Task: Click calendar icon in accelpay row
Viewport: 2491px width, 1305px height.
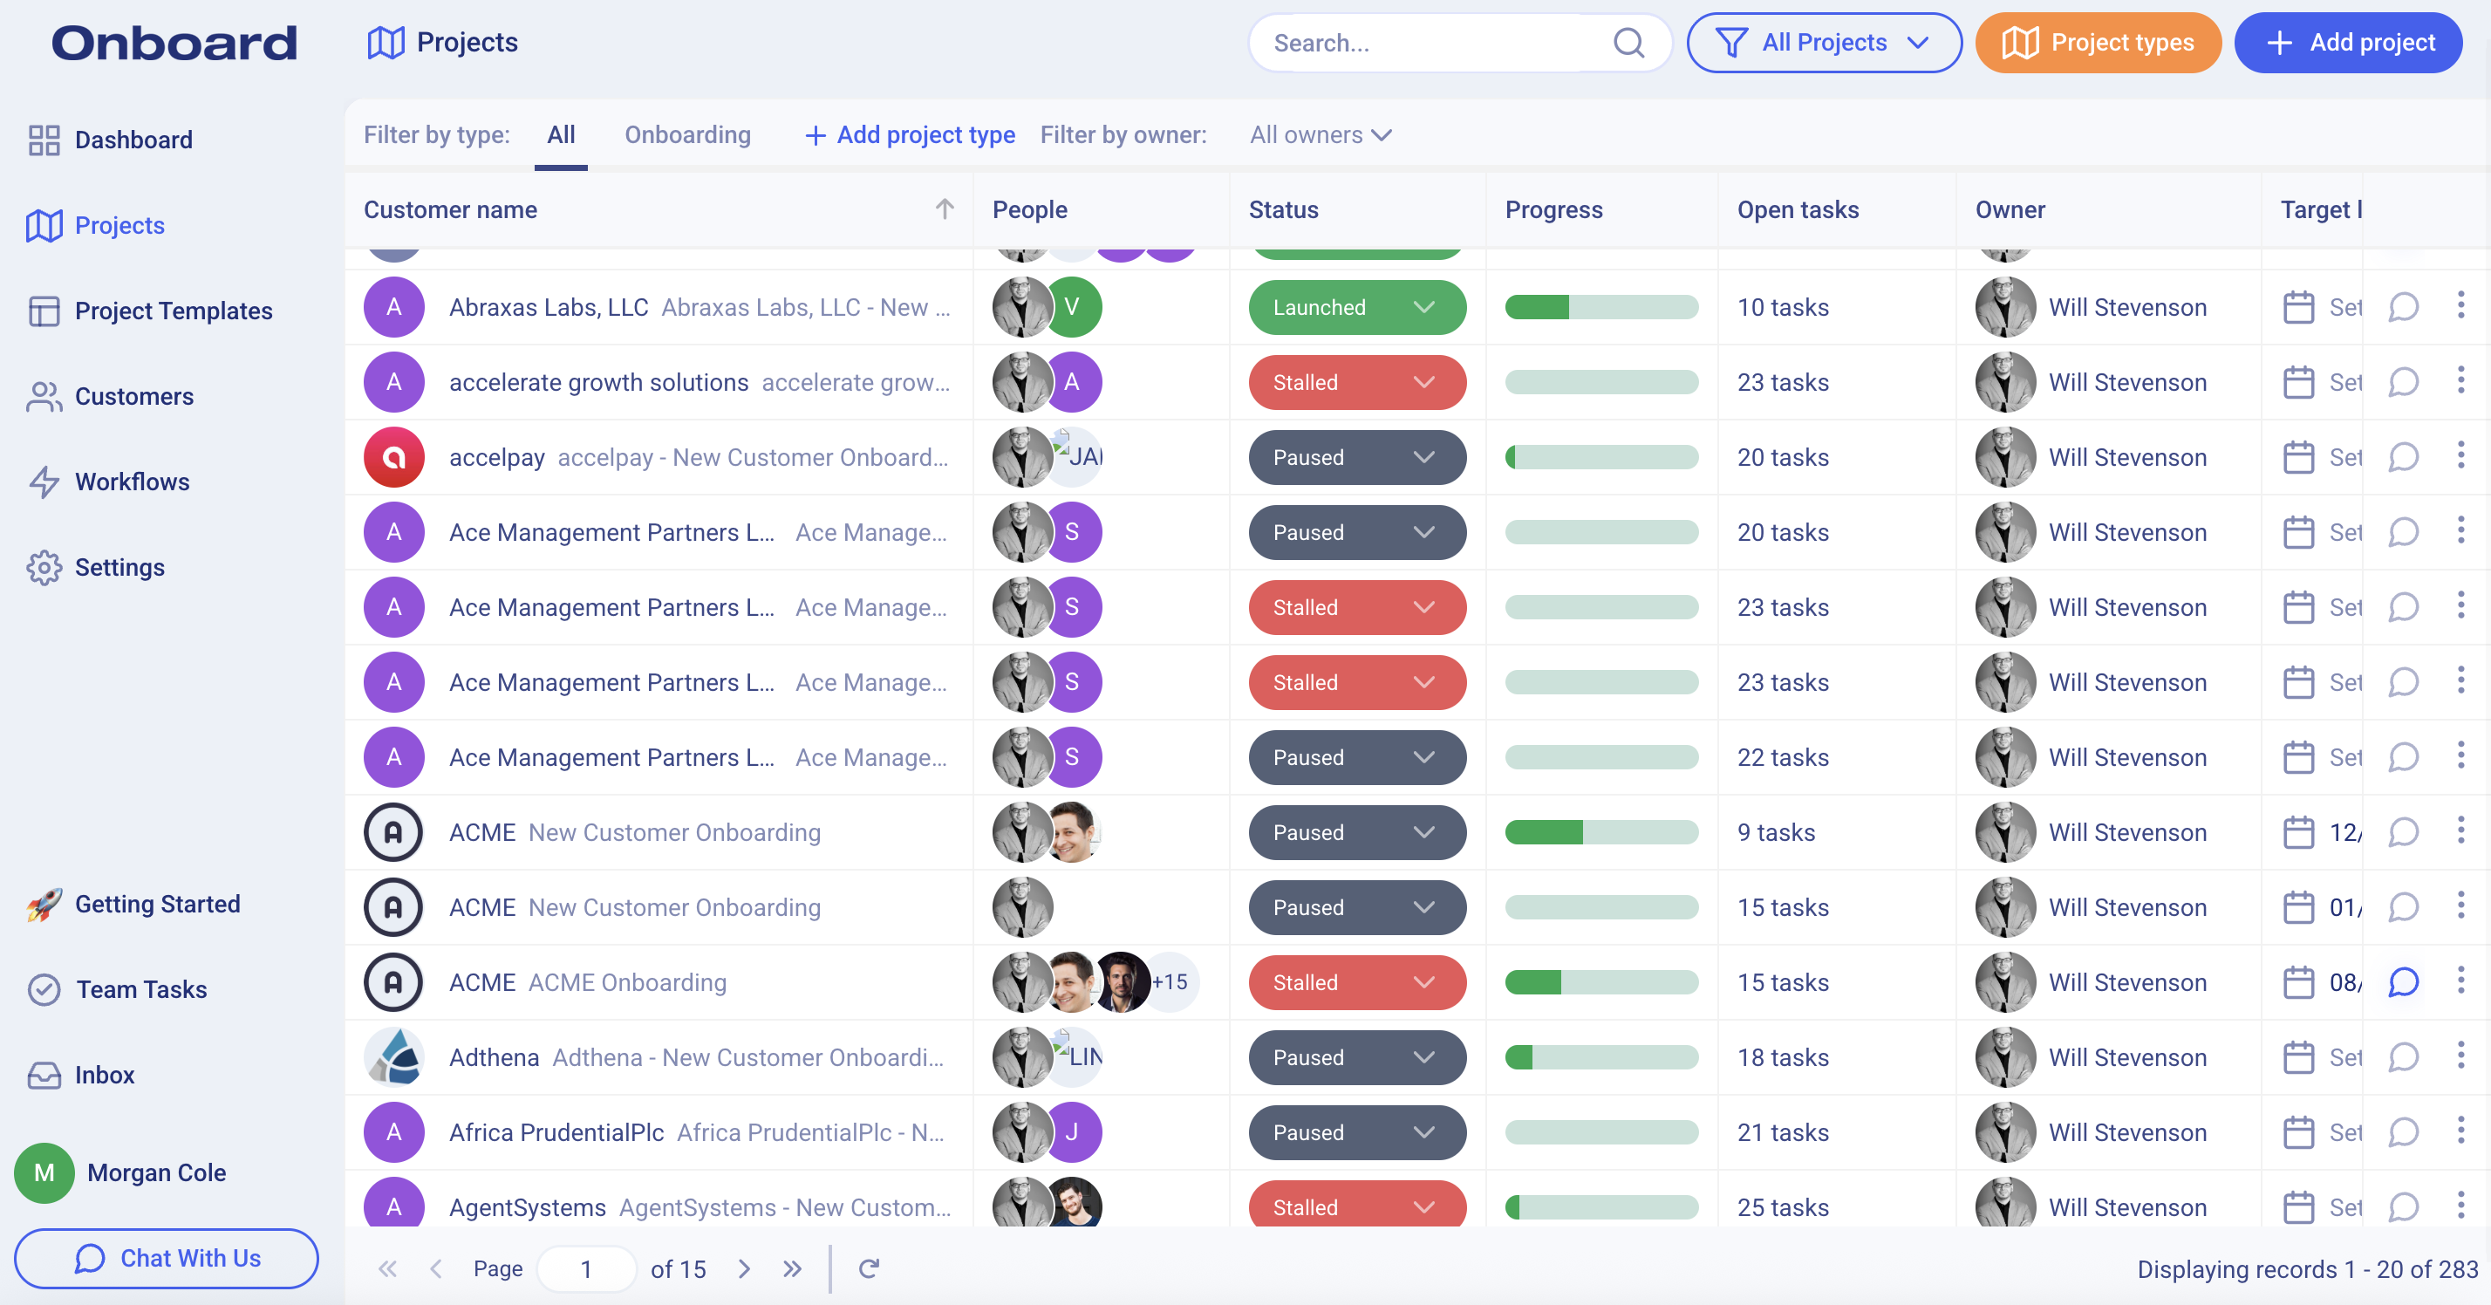Action: (2297, 456)
